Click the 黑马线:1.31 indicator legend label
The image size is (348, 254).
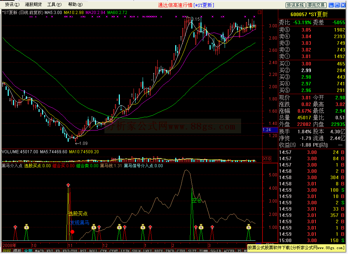coord(111,166)
